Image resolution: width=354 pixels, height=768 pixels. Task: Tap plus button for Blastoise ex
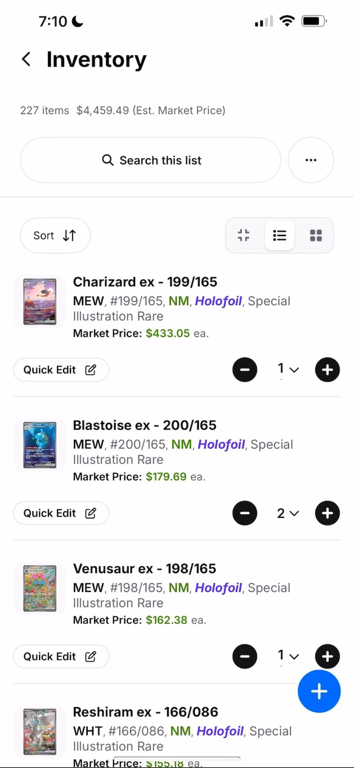(x=327, y=513)
